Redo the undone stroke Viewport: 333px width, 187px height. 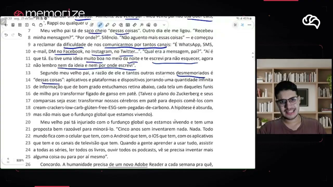tap(13, 35)
